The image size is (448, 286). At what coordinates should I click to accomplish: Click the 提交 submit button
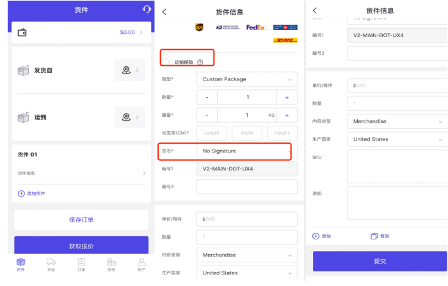380,261
